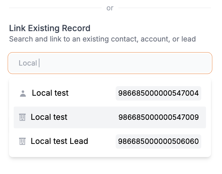The image size is (222, 174).
Task: Click the divider line right of "or"
Action: [164, 8]
